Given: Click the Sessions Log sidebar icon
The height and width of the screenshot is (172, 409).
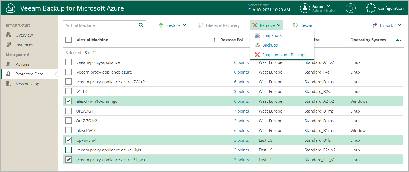Looking at the screenshot, I should [8, 84].
